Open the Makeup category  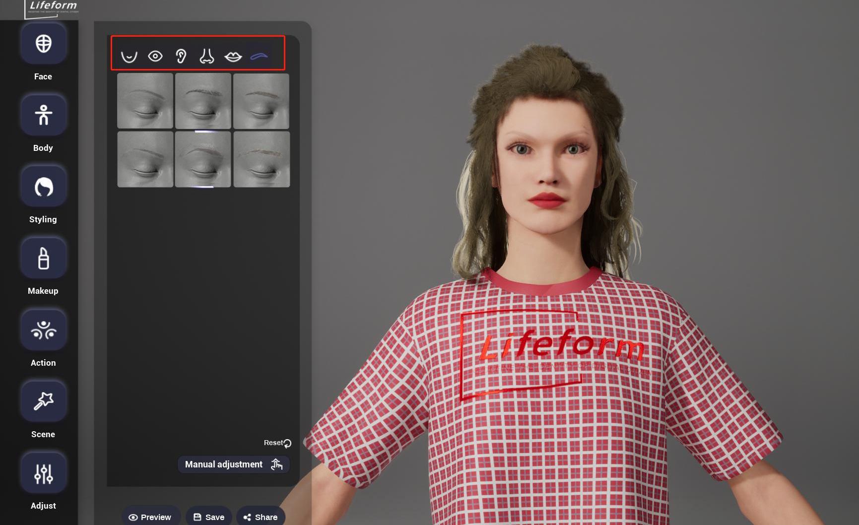[44, 258]
